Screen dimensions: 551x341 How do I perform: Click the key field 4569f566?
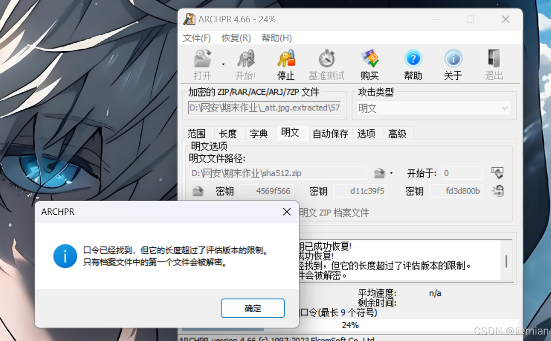click(266, 191)
